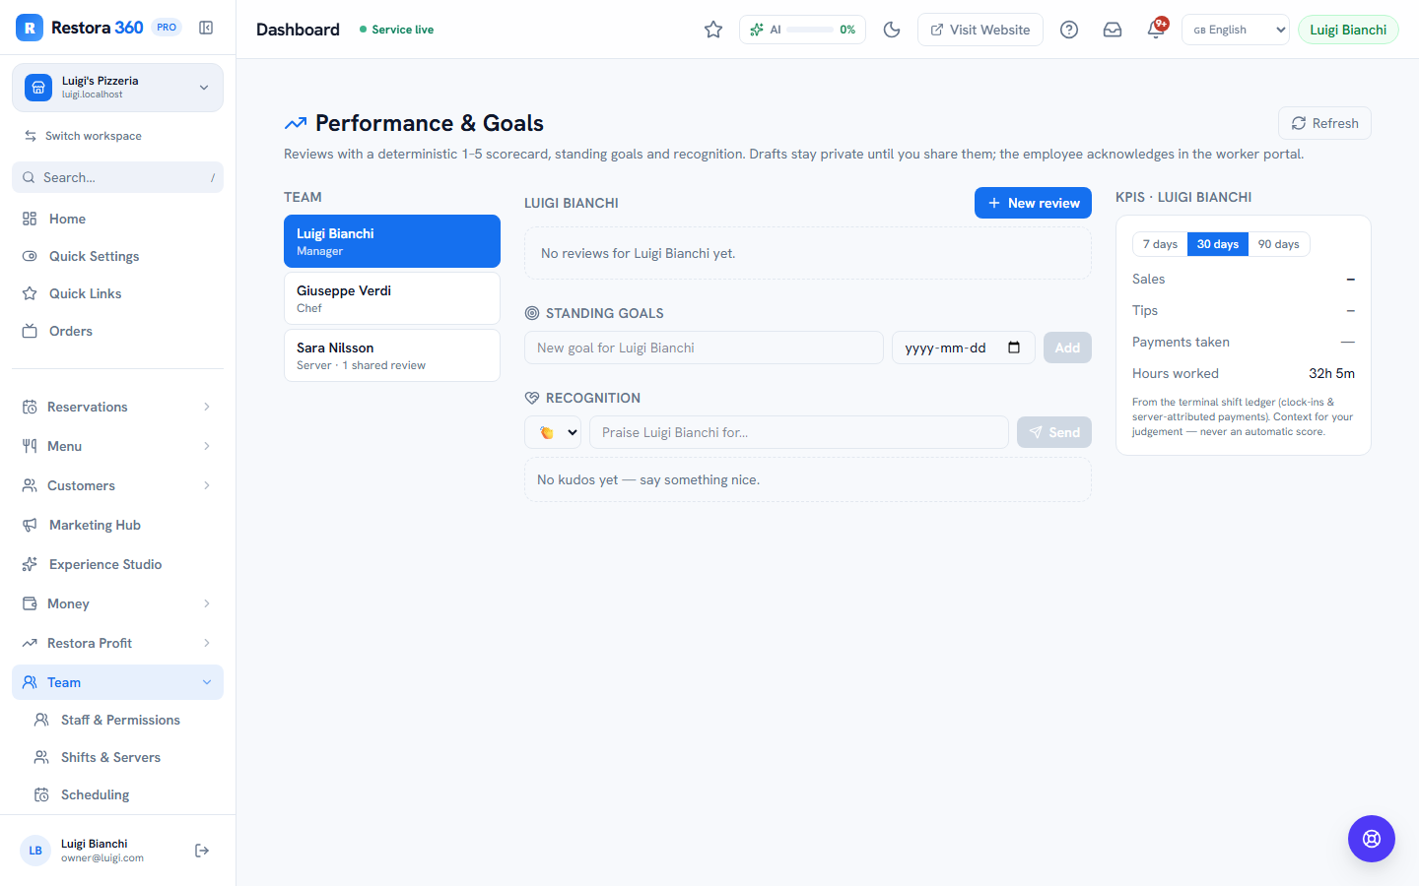Switch KPIs to 30 days
The height and width of the screenshot is (886, 1419).
click(1218, 244)
